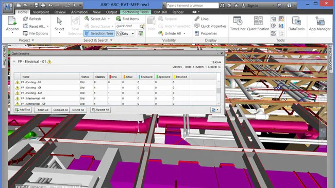Click the Update All button
The image size is (335, 188).
click(x=100, y=110)
